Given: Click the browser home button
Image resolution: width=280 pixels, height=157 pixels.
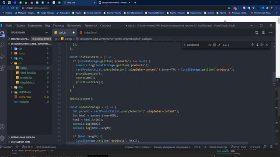Looking at the screenshot, I should (x=17, y=8).
